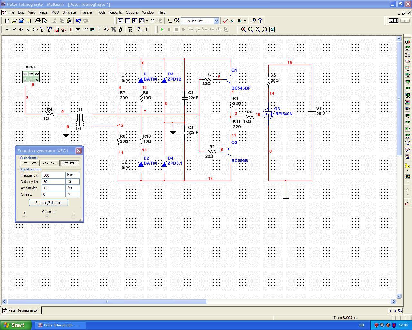Click the Place Misc component icon
The height and width of the screenshot is (330, 412).
[x=85, y=29]
